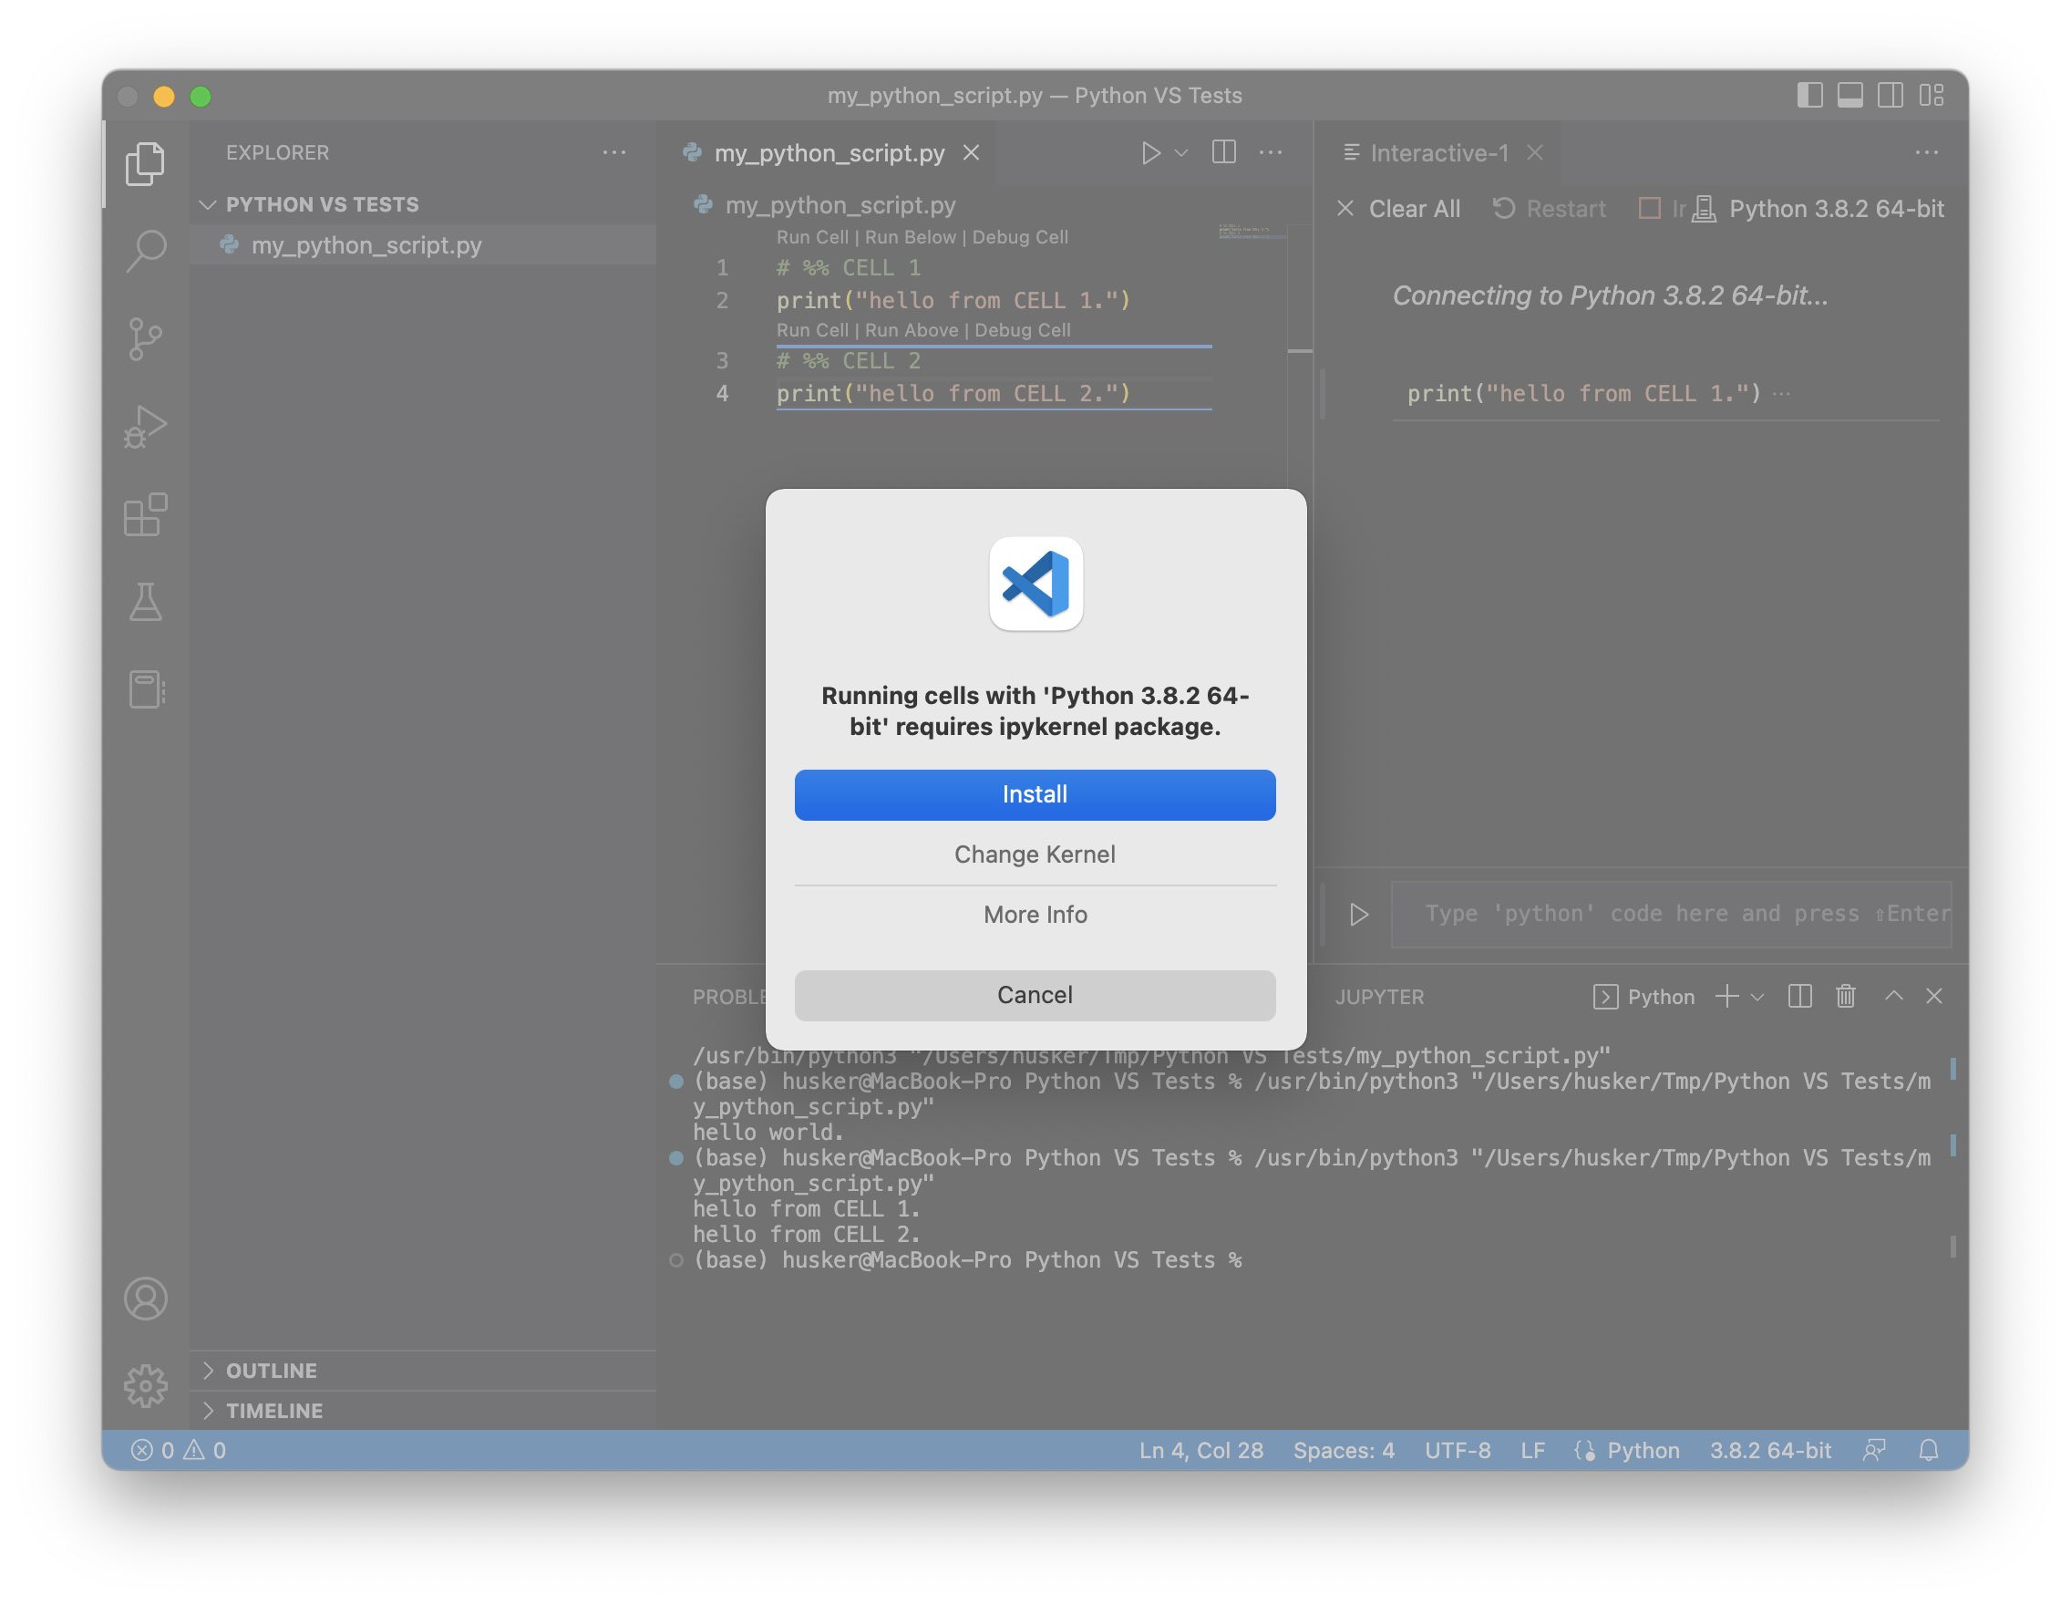Kill terminal with trash icon
This screenshot has width=2071, height=1605.
[1845, 996]
